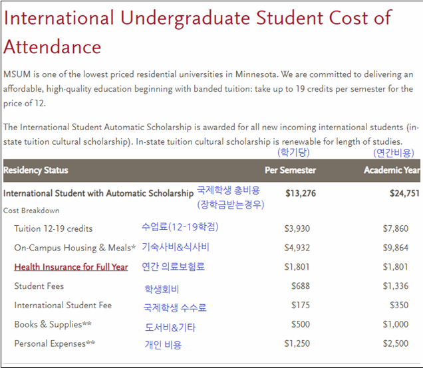Click the Korean annotation 수업료(12-19학점)
Viewport: 423px width, 368px height.
click(x=180, y=227)
